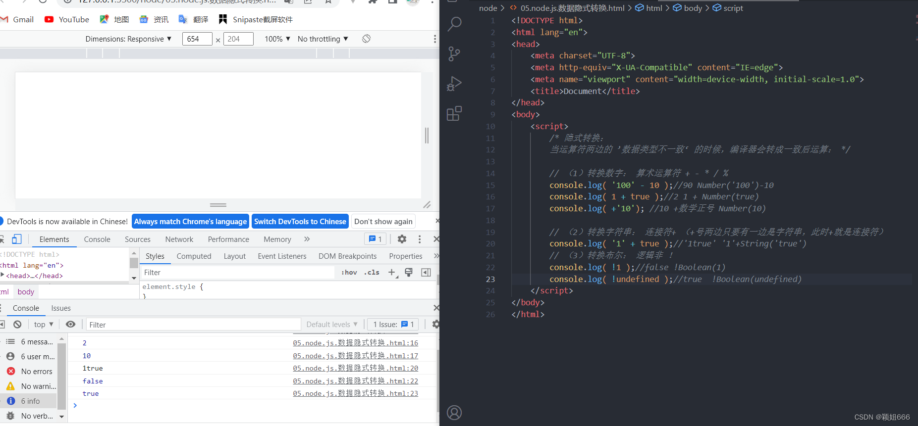This screenshot has height=426, width=918.
Task: Open the Layout tab
Action: [234, 256]
